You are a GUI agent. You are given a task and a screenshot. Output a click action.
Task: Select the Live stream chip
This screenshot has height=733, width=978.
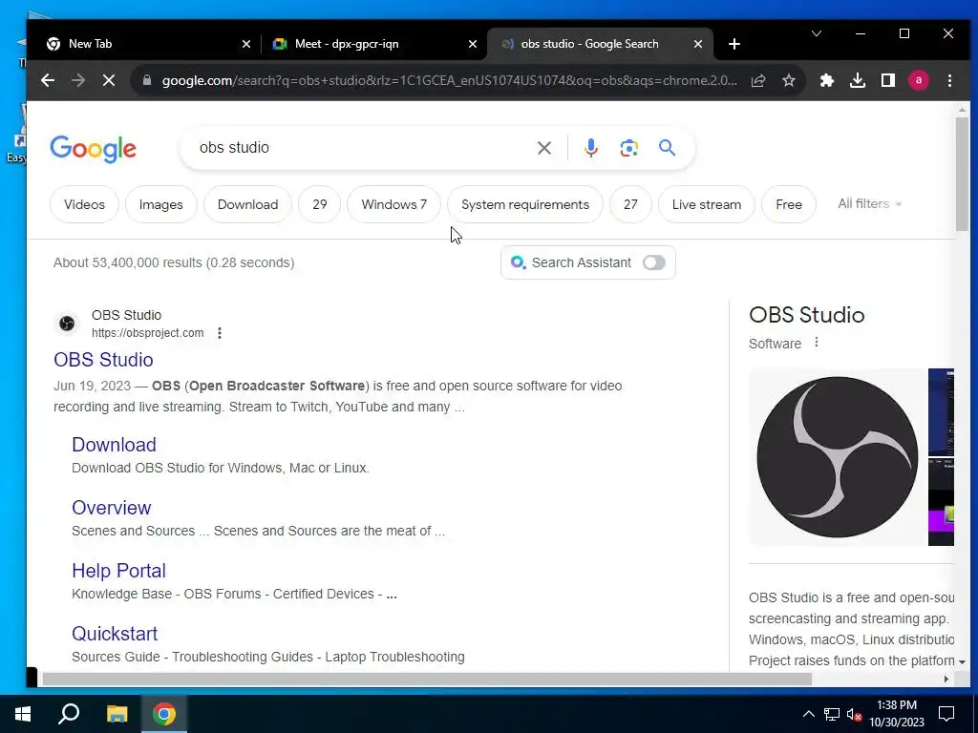click(x=707, y=204)
